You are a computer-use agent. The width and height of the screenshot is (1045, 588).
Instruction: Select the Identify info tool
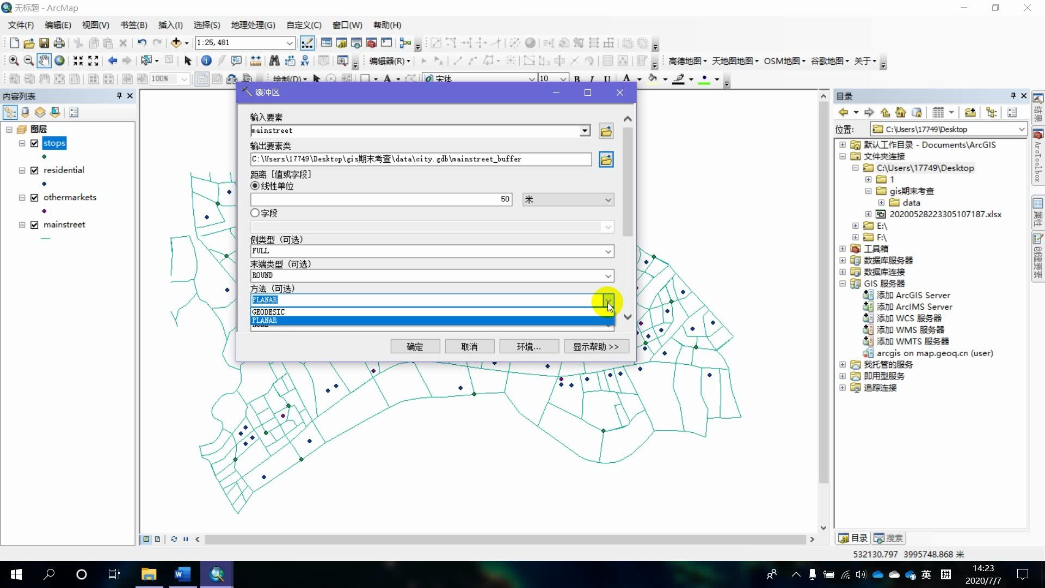coord(206,60)
